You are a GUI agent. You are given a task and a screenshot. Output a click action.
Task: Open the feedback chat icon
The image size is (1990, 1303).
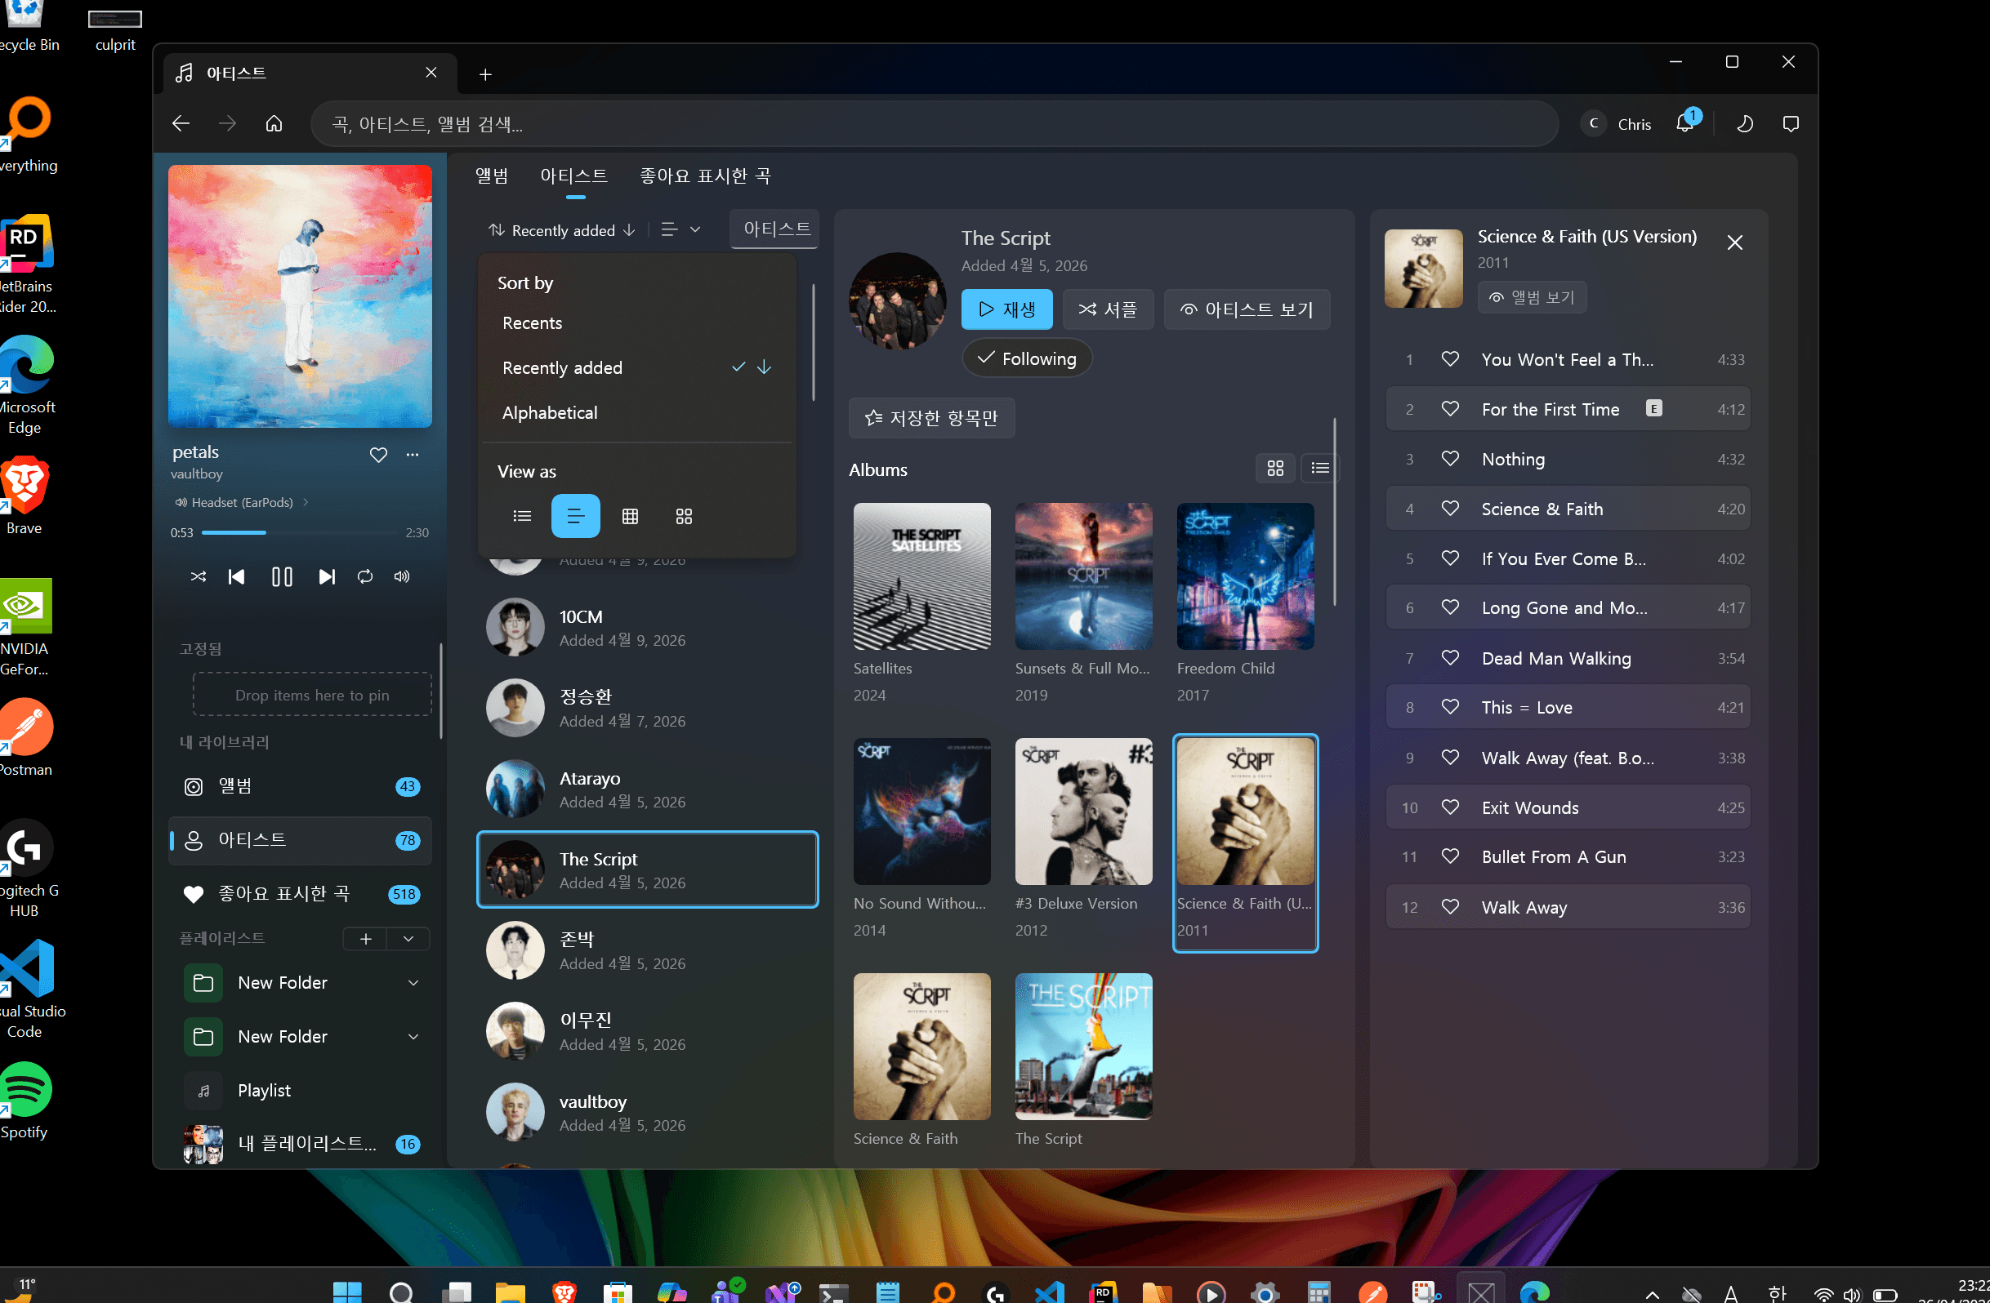pos(1791,124)
